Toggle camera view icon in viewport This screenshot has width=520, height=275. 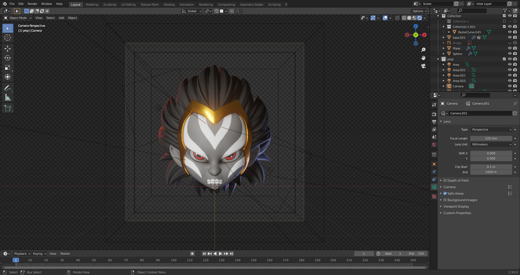pyautogui.click(x=423, y=66)
